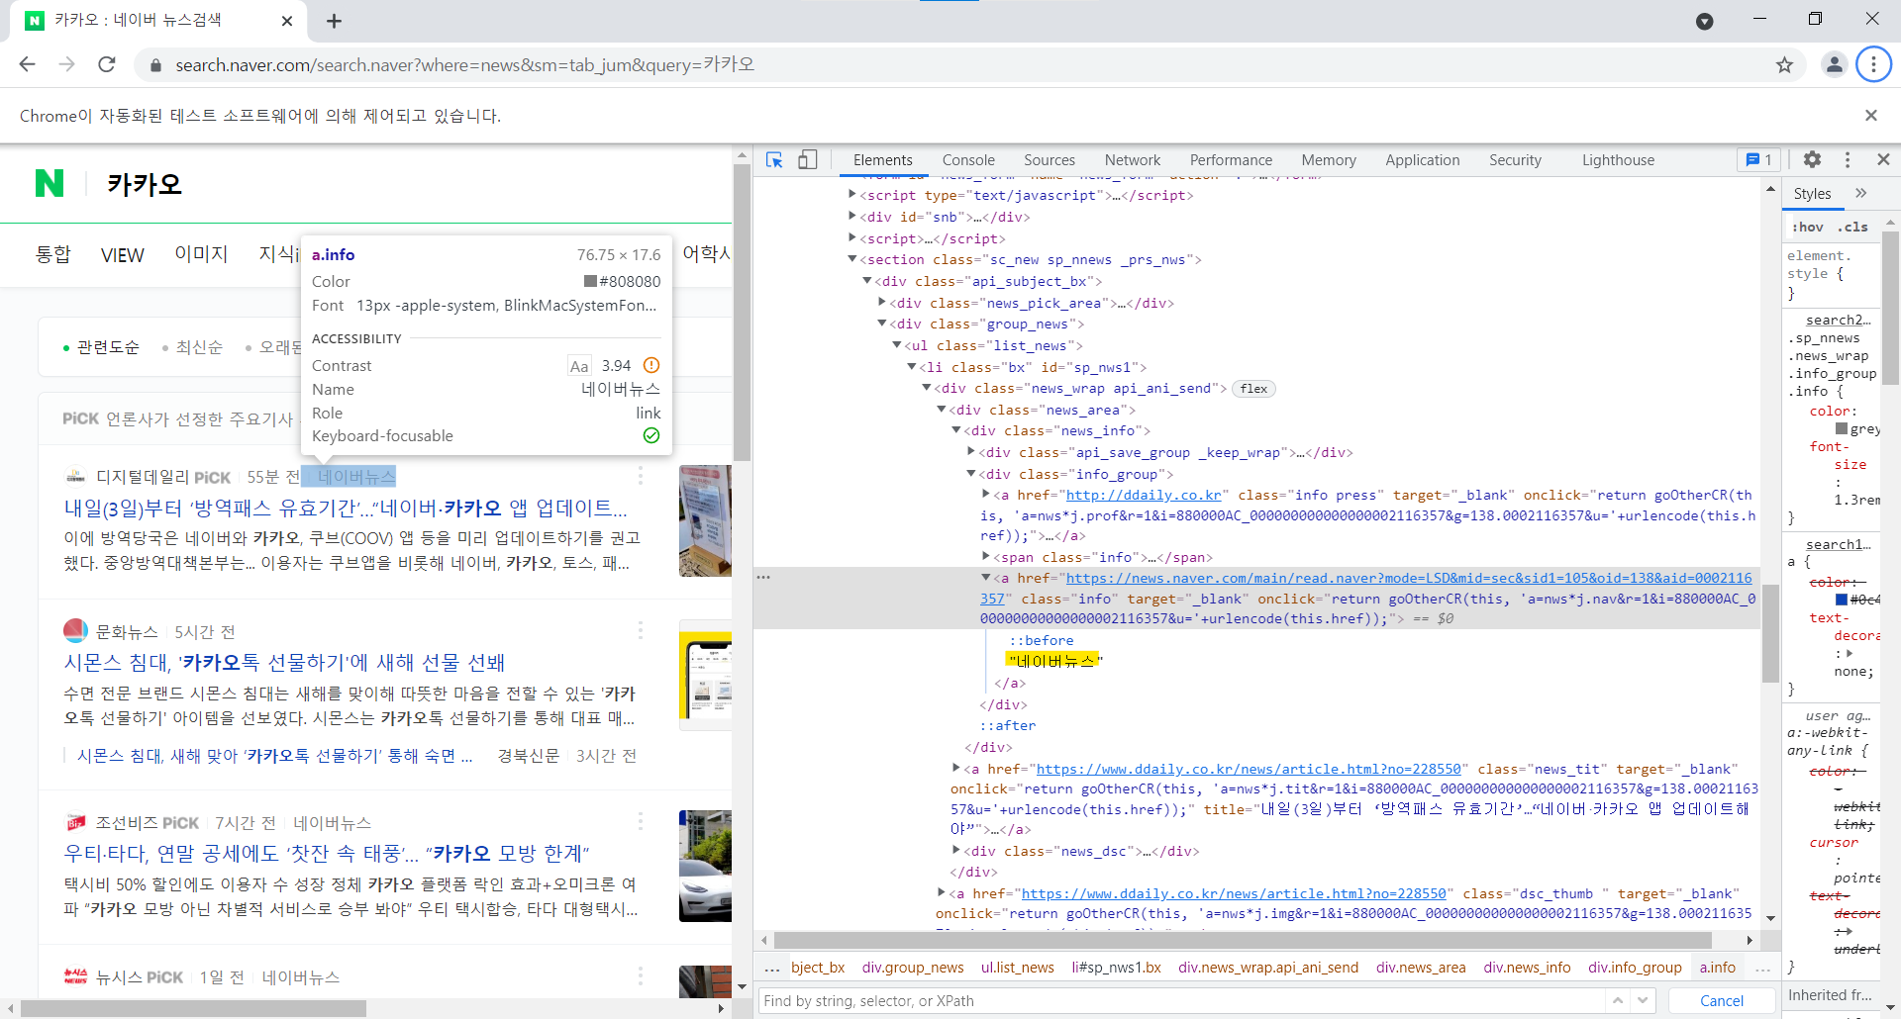The width and height of the screenshot is (1901, 1019).
Task: Dismiss the automated test software infobar
Action: coord(1871,116)
